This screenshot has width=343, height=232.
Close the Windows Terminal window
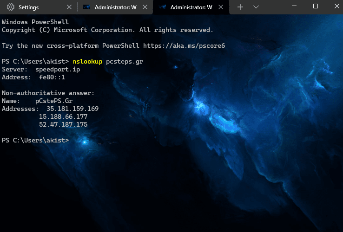click(x=337, y=6)
